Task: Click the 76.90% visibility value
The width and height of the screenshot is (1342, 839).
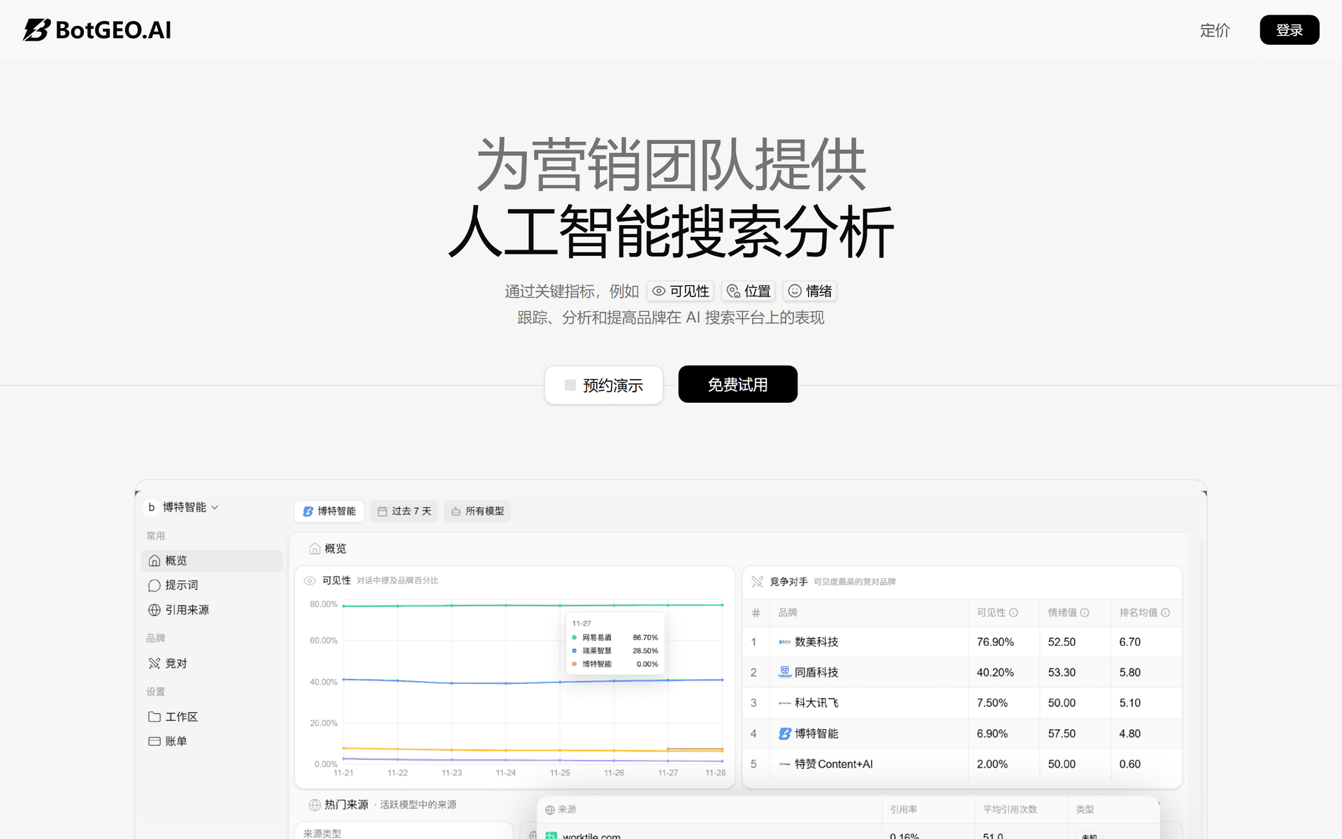Action: (995, 642)
